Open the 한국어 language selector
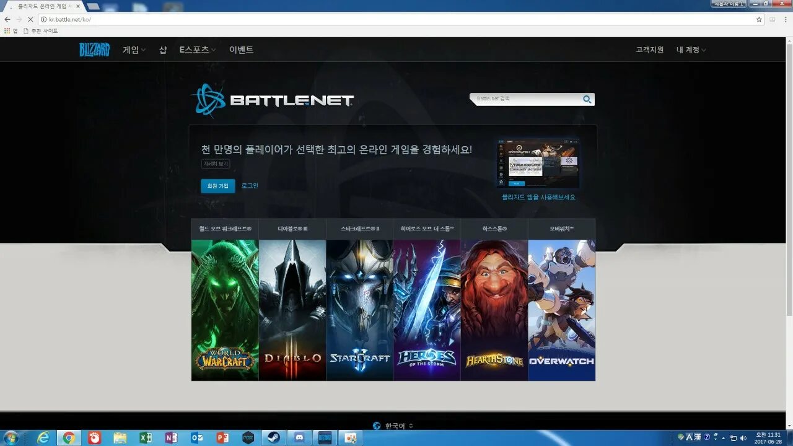 click(394, 426)
